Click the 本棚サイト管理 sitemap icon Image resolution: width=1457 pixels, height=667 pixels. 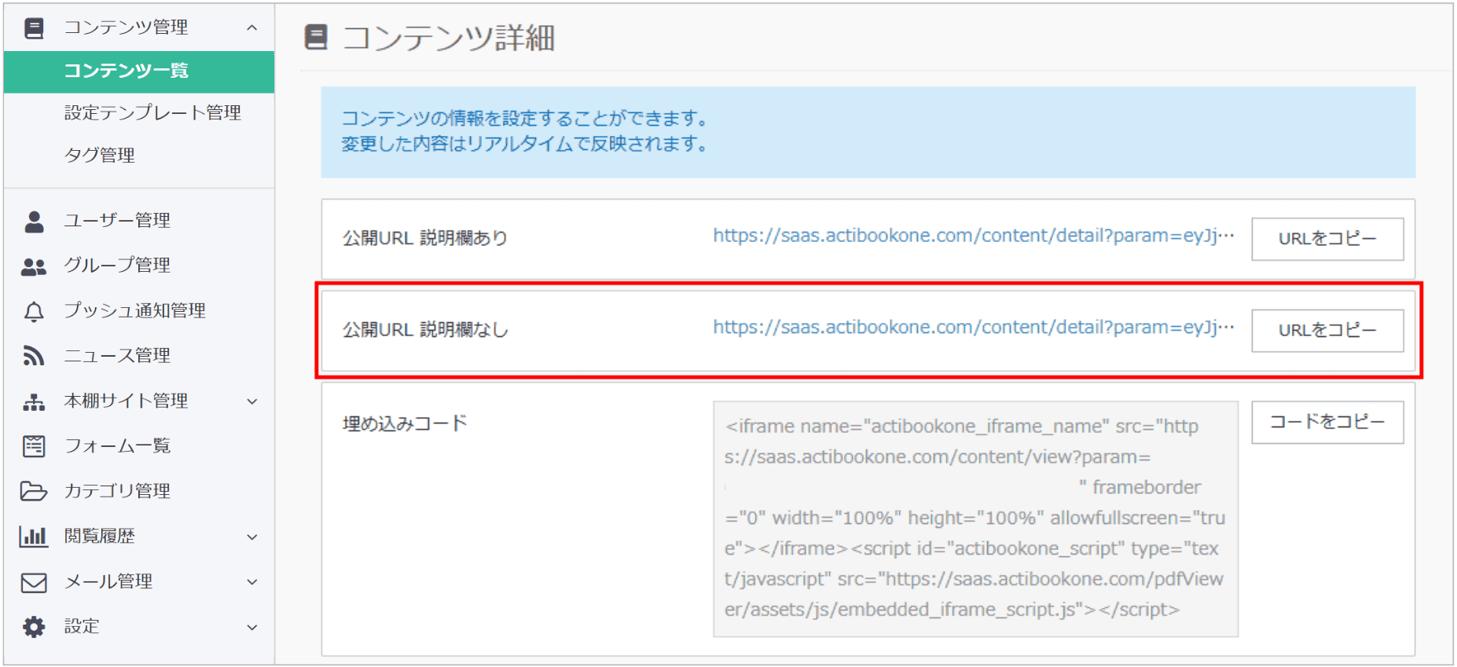34,402
